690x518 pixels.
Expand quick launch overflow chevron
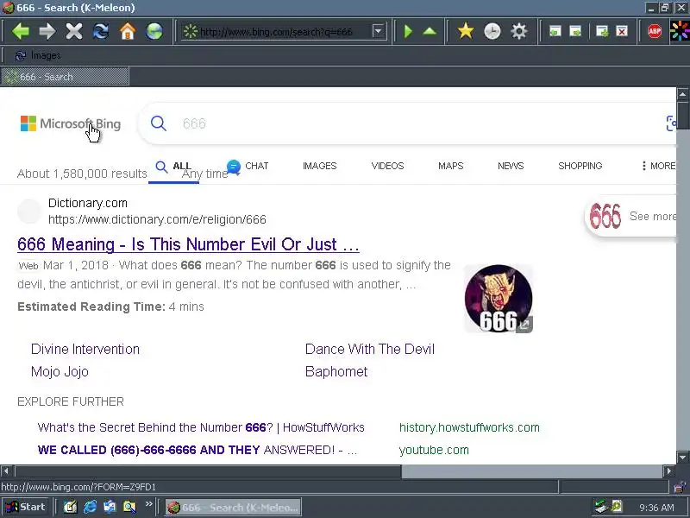(x=148, y=503)
